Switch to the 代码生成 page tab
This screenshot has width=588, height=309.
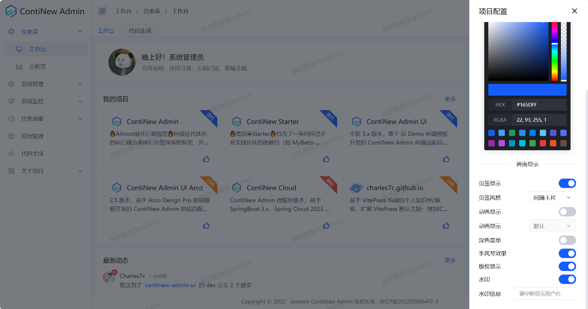pyautogui.click(x=140, y=31)
